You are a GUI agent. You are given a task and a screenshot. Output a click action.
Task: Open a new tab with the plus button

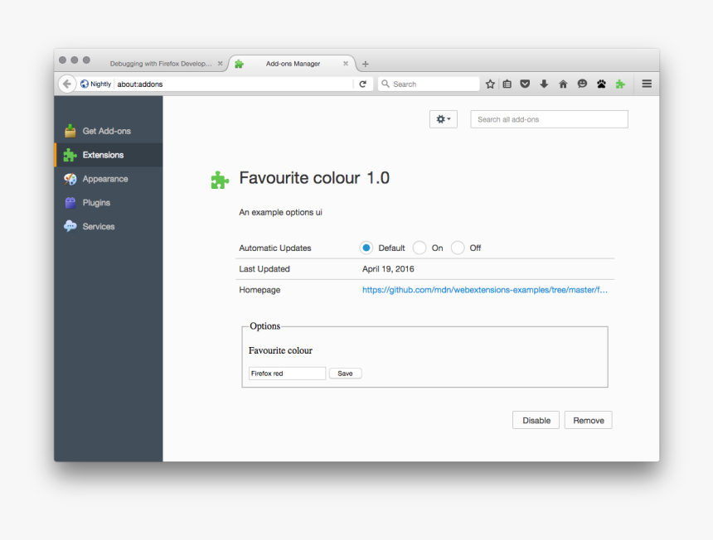(365, 64)
